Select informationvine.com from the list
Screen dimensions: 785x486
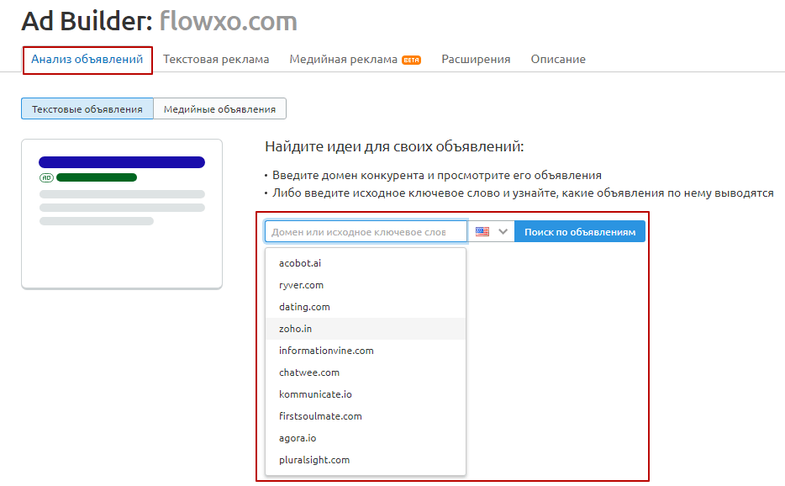366,351
